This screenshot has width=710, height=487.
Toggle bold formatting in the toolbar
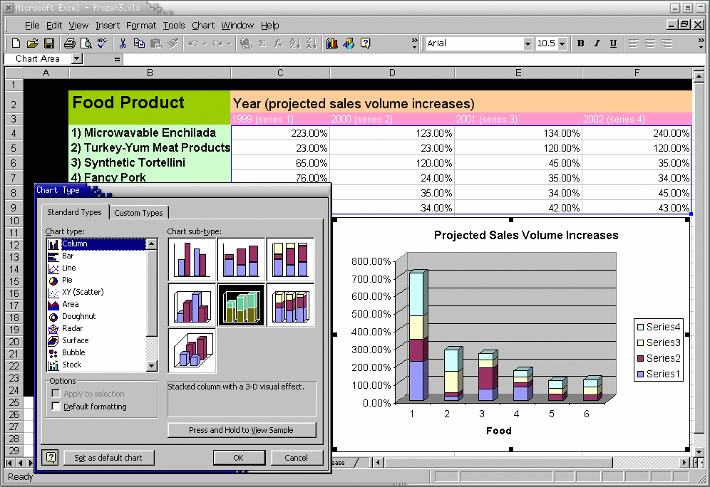click(x=580, y=43)
